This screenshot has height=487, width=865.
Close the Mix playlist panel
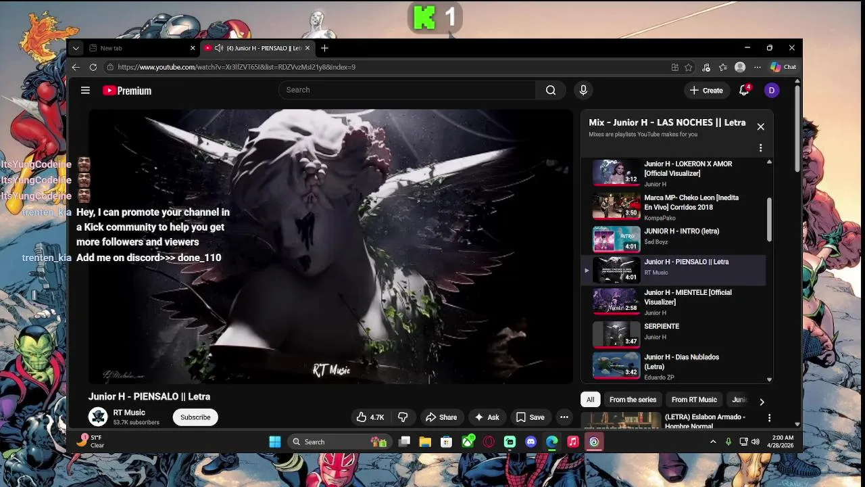click(760, 126)
